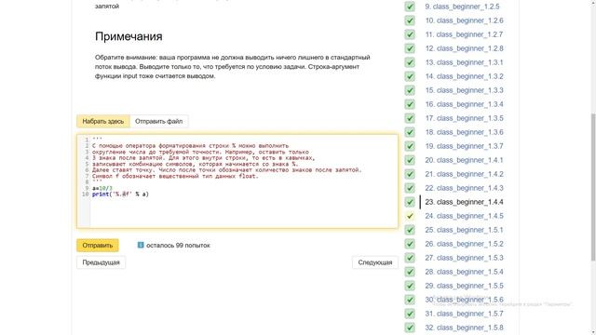The image size is (596, 335).
Task: Click the blue info icon near remaining attempts
Action: click(141, 245)
